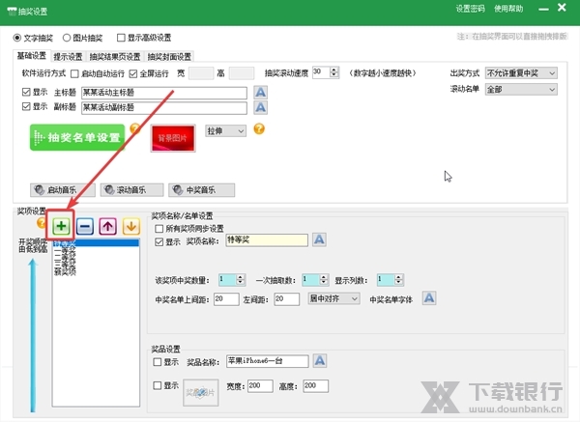This screenshot has height=422, width=580.
Task: Click 抽奖名单设置 green button
Action: (77, 137)
